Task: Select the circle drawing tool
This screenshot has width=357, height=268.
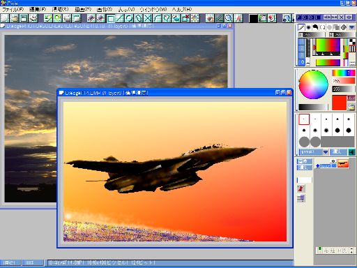Action: point(129,18)
